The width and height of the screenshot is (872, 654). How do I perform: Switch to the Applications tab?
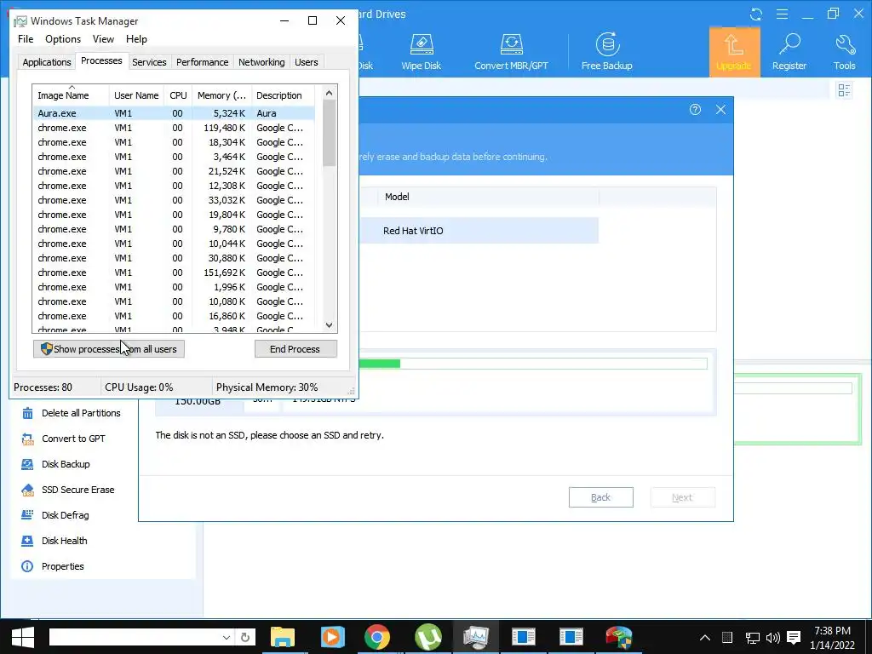pyautogui.click(x=47, y=62)
